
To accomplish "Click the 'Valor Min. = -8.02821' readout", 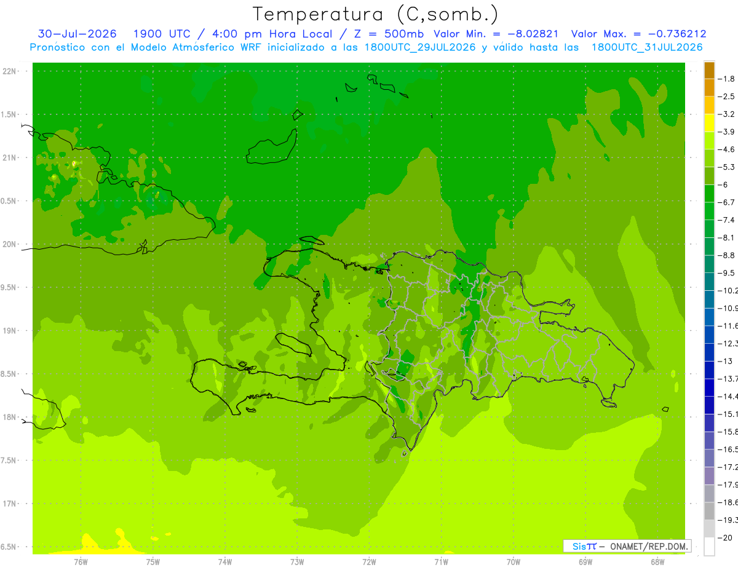I will click(496, 34).
